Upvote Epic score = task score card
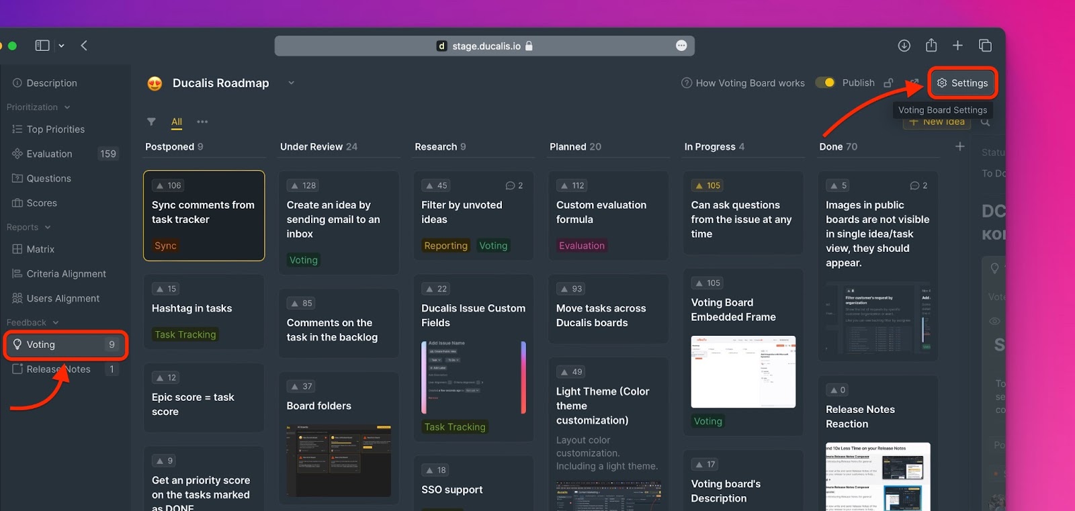 click(166, 377)
